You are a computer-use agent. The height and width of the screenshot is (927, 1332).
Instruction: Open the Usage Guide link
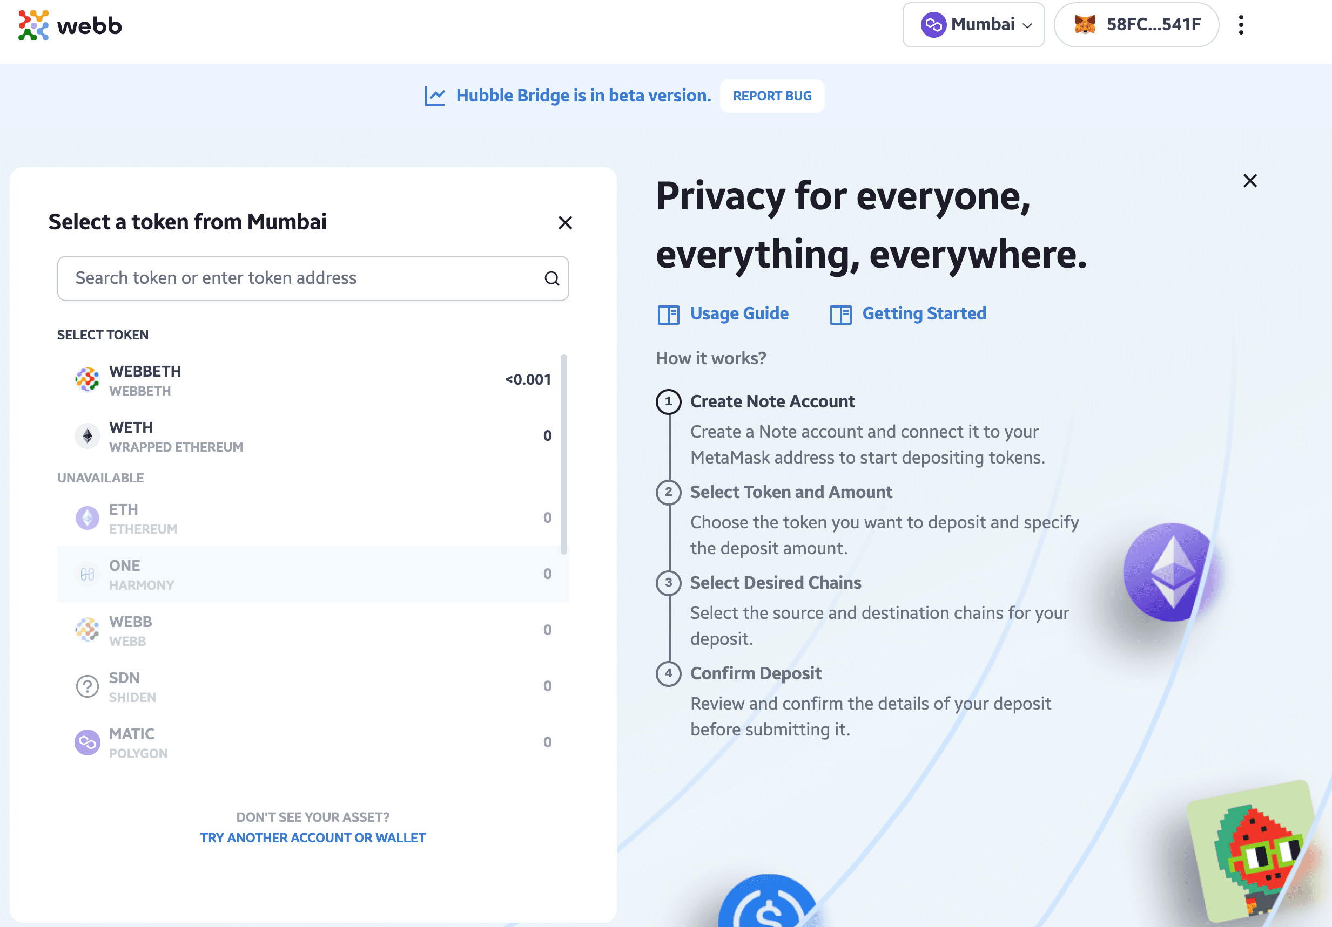point(738,313)
